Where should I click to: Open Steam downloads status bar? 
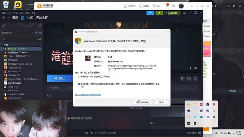pos(101,133)
